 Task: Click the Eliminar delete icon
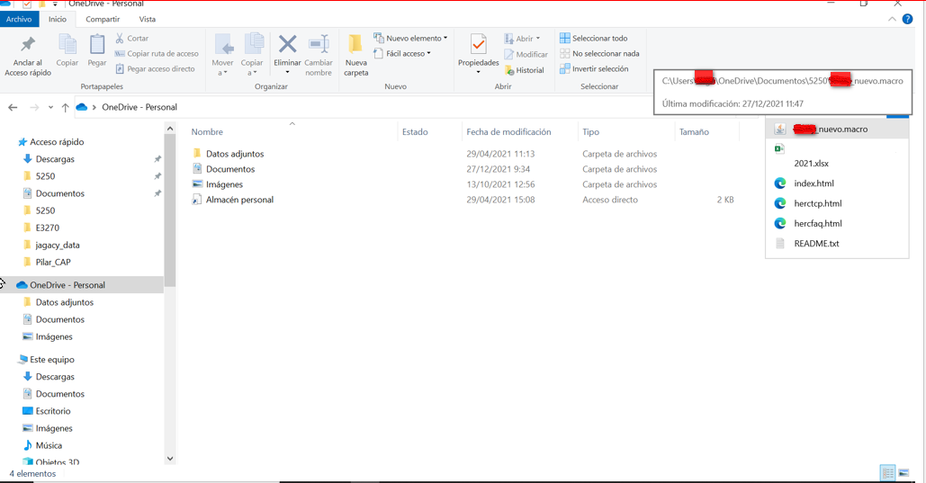click(287, 45)
